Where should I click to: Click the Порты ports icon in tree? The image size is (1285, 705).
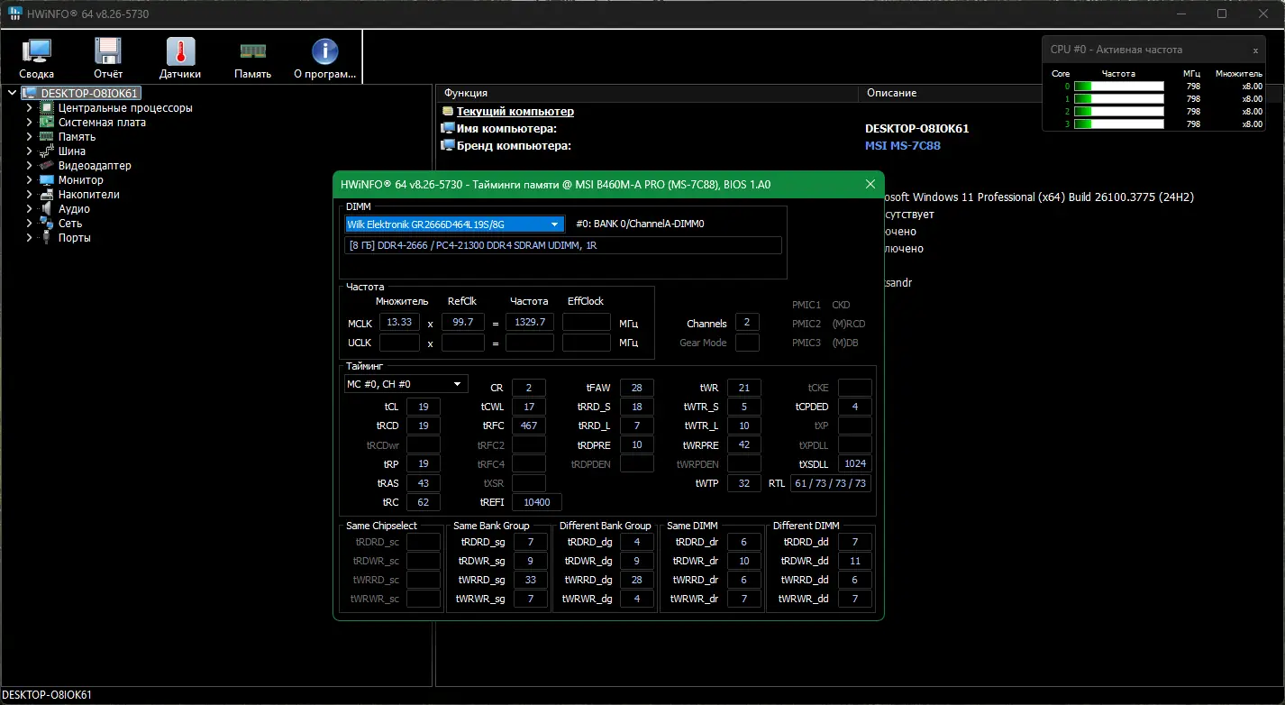[x=47, y=238]
